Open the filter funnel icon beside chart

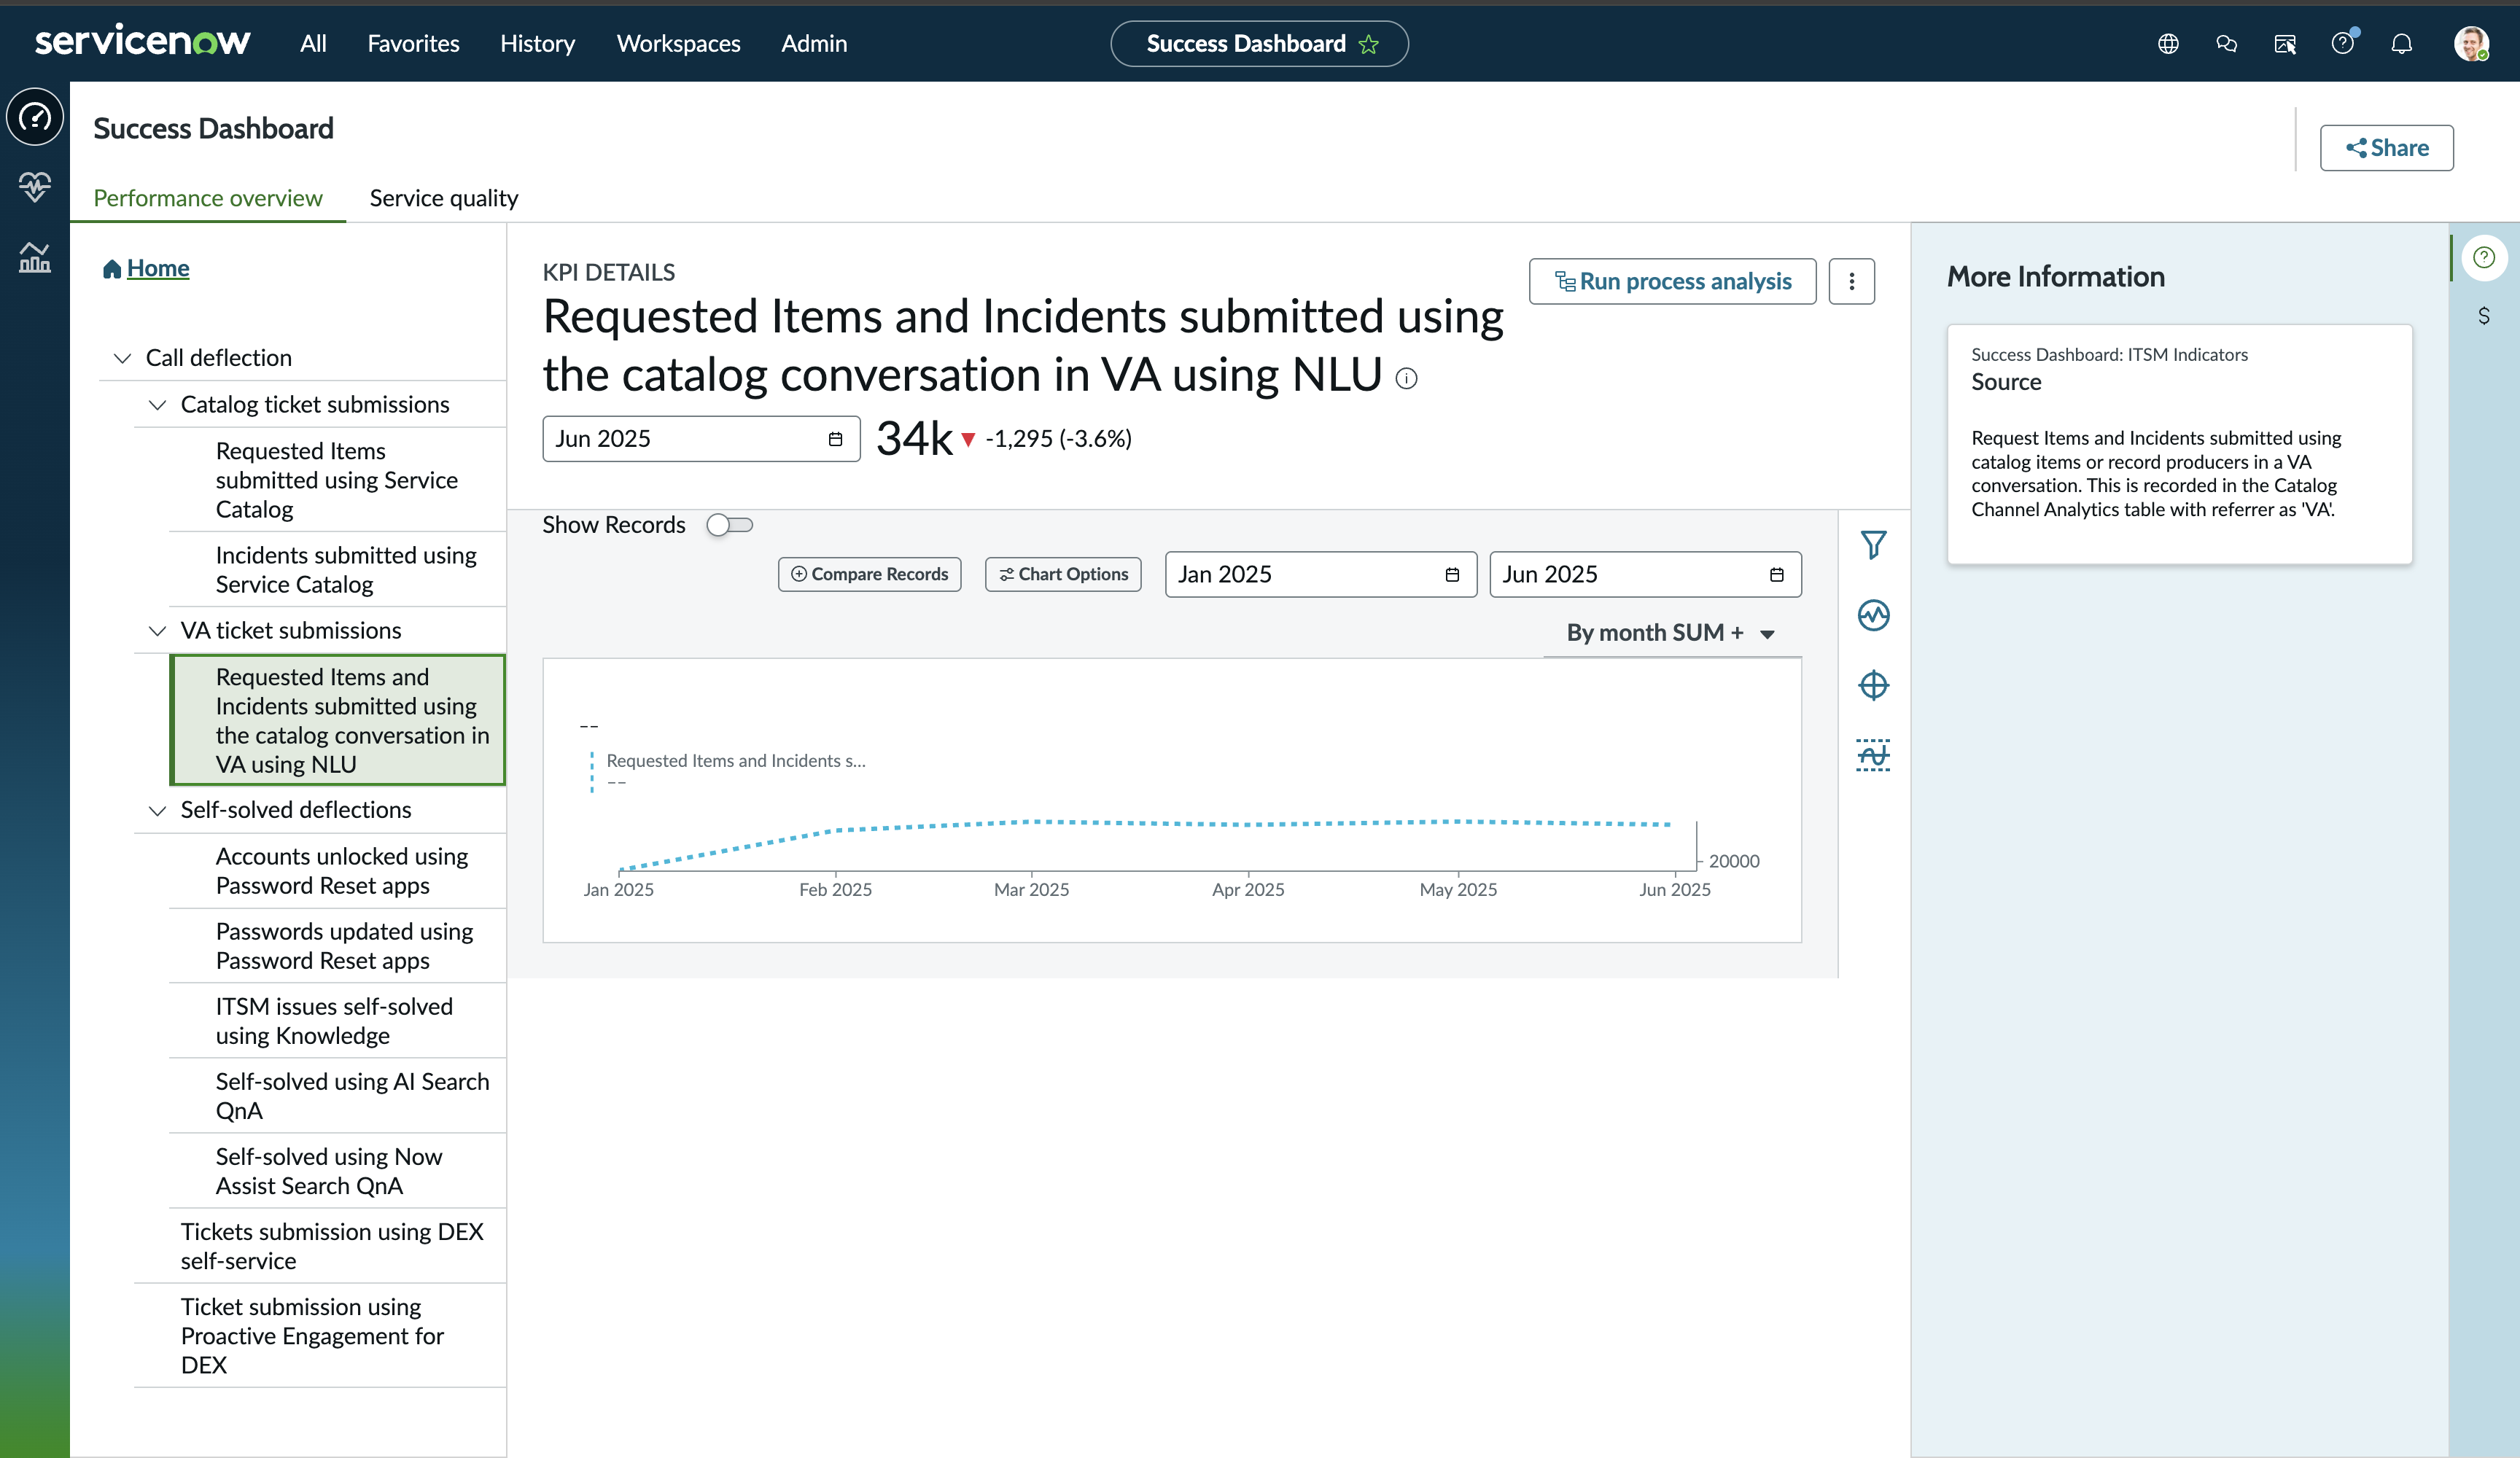(x=1873, y=545)
